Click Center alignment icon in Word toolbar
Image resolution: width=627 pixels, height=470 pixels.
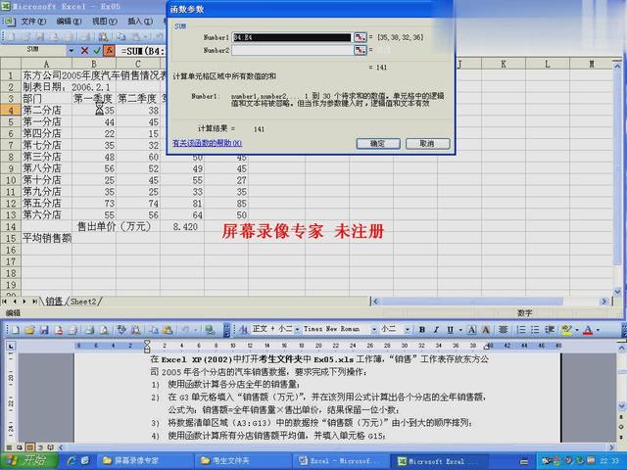(x=503, y=330)
